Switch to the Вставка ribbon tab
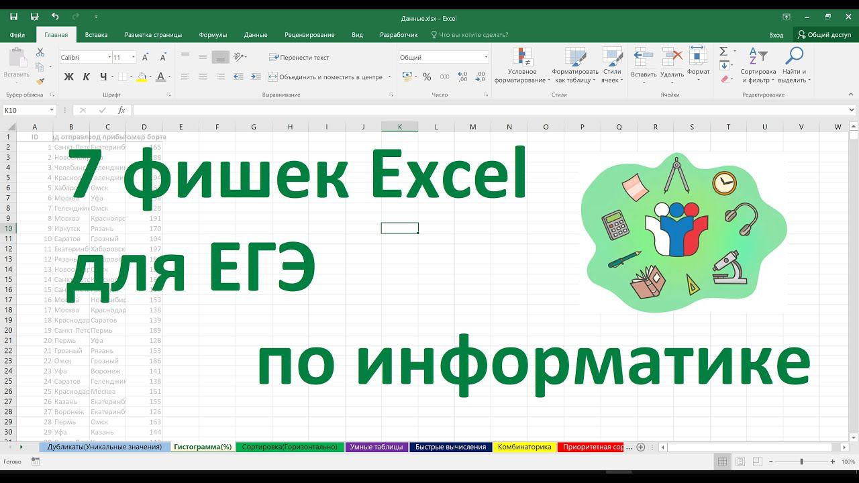 click(x=96, y=35)
